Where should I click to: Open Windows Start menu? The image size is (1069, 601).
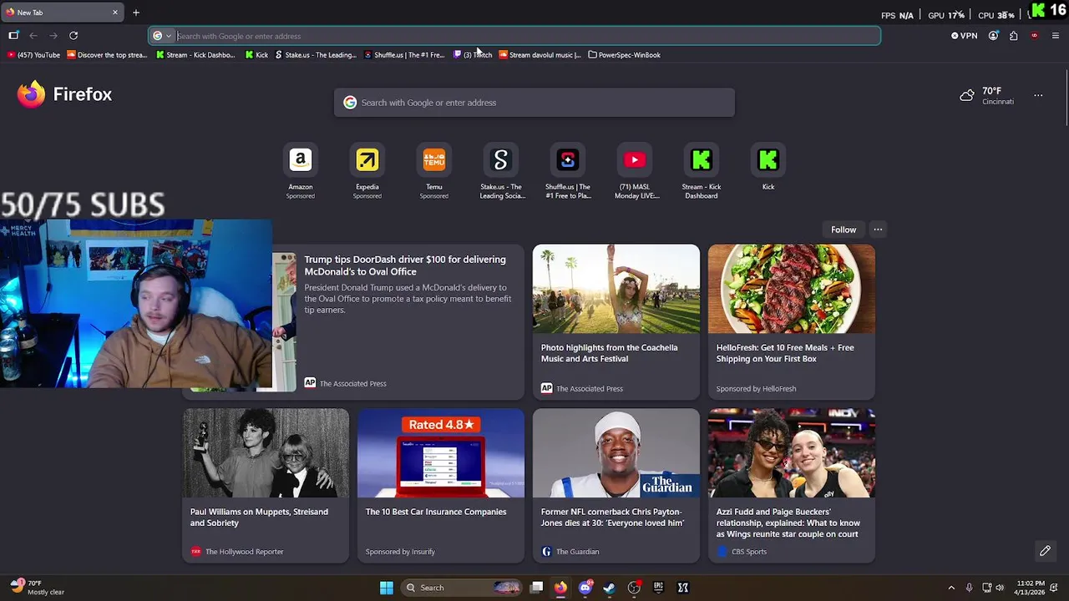coord(387,588)
